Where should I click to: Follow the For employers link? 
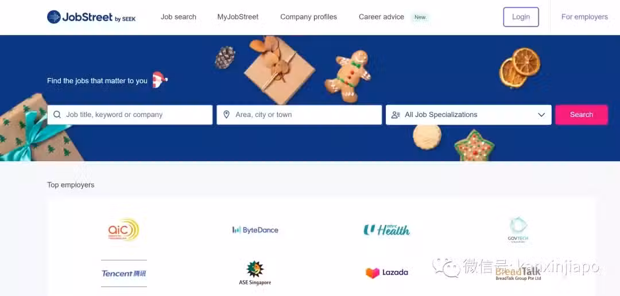click(584, 17)
